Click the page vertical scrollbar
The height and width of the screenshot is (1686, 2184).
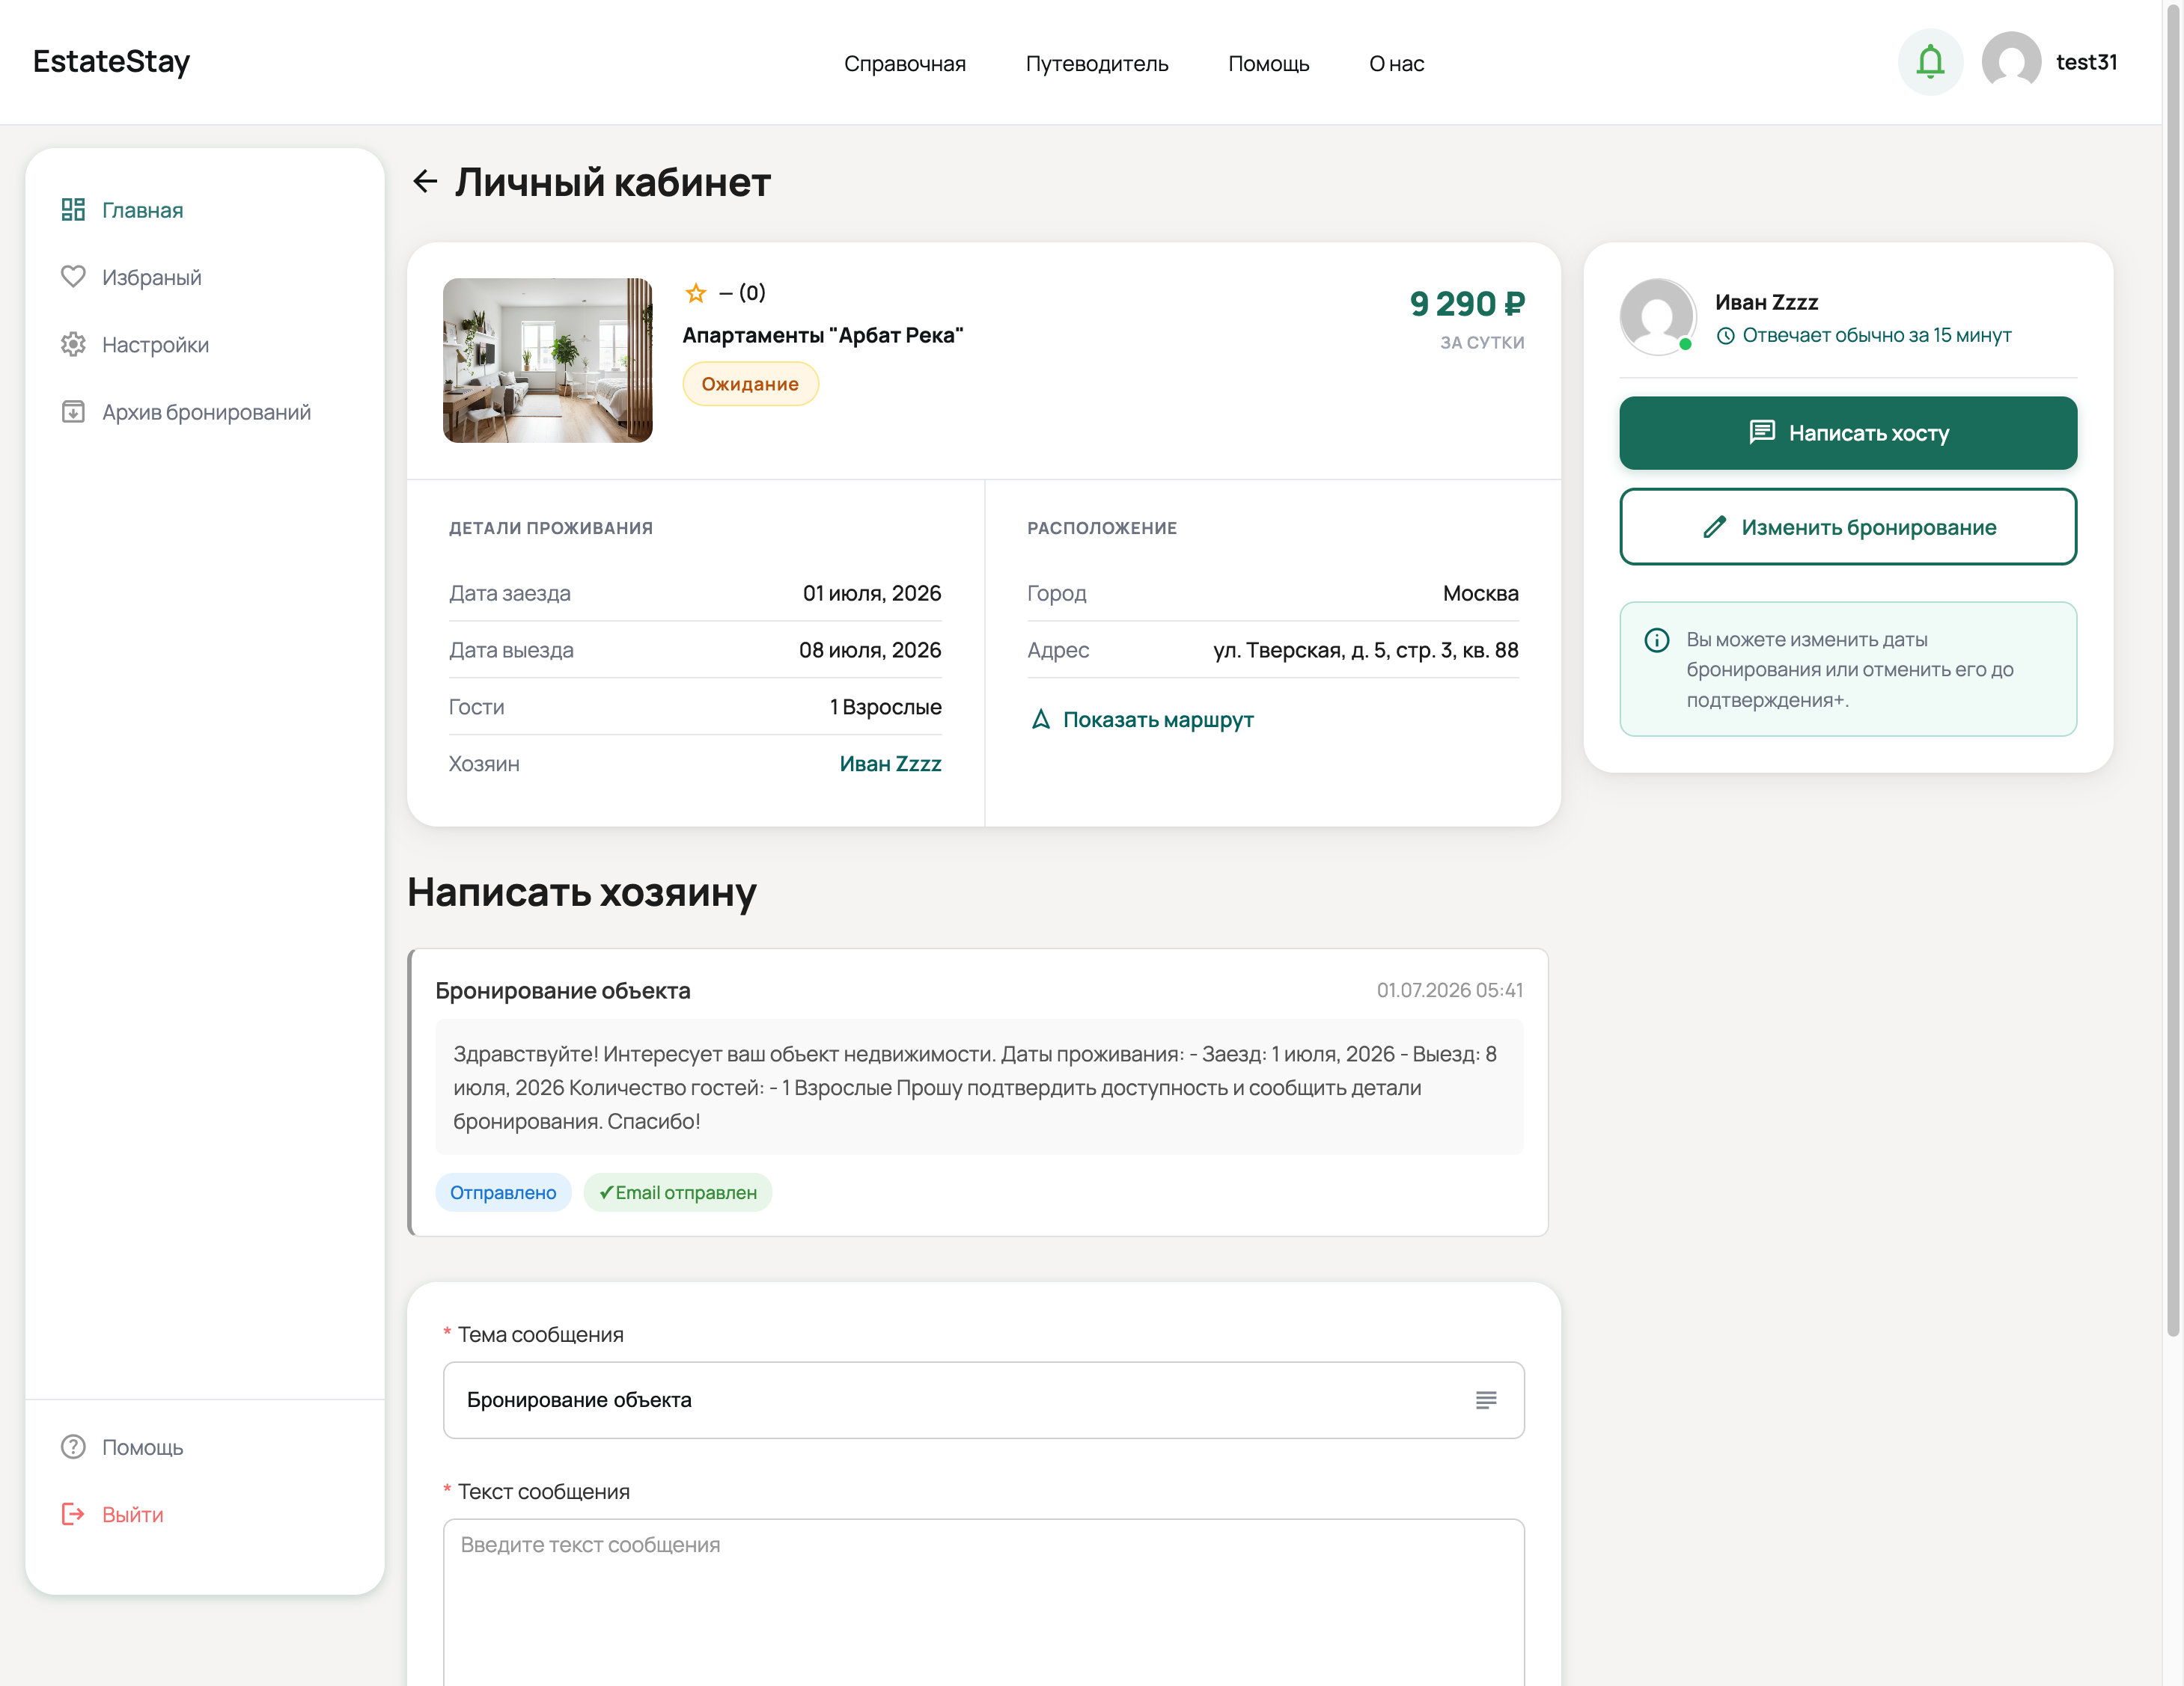tap(2172, 669)
